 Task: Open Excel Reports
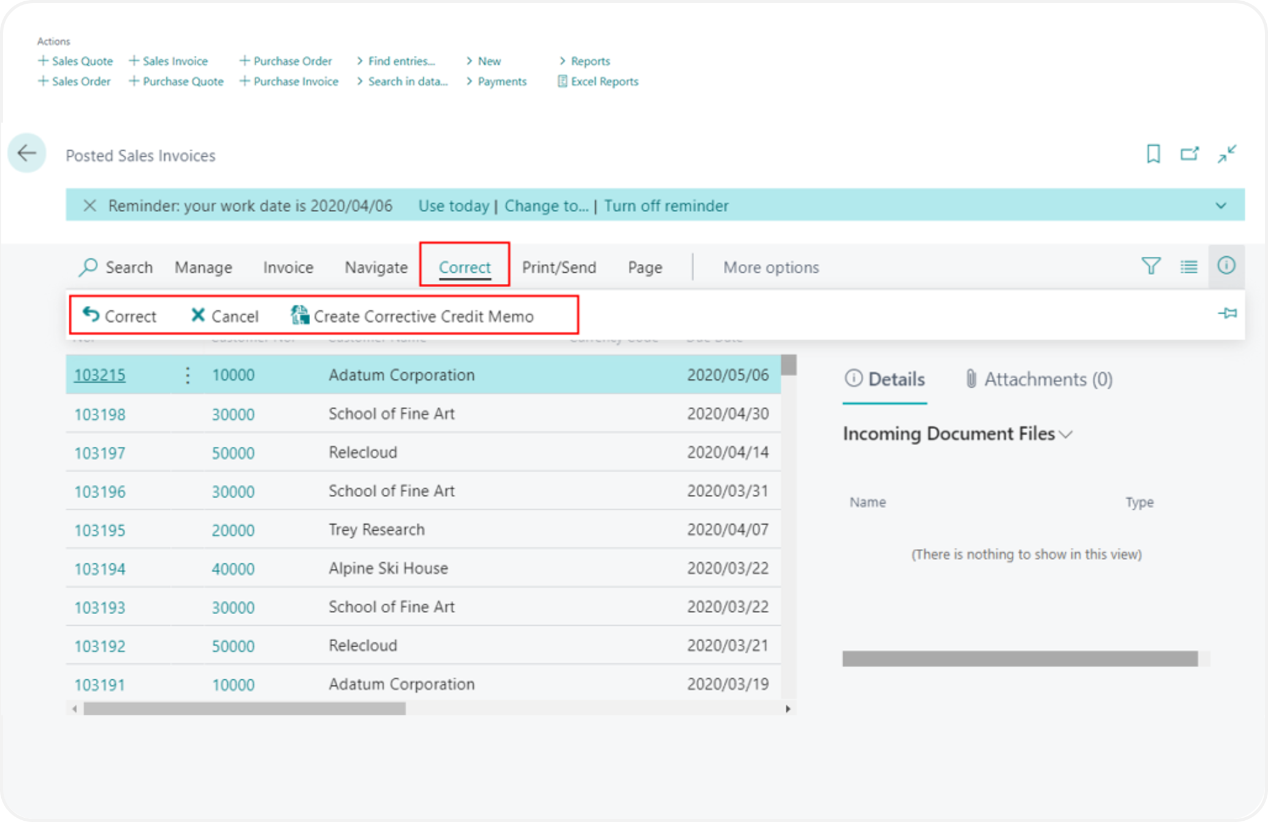pos(598,81)
